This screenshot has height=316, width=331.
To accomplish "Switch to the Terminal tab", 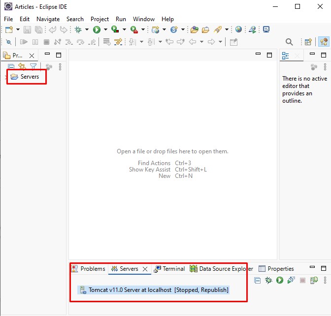I will tap(169, 269).
